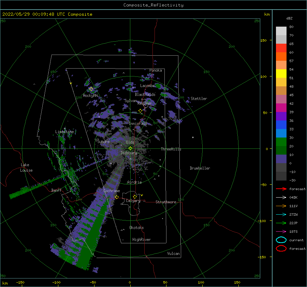The width and height of the screenshot is (307, 287).
Task: Click the Composite_Reflectivity title
Action: (x=153, y=5)
